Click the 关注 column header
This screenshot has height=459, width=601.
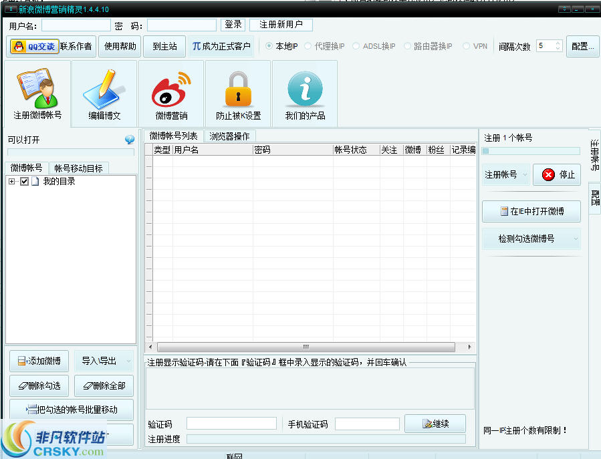point(391,150)
